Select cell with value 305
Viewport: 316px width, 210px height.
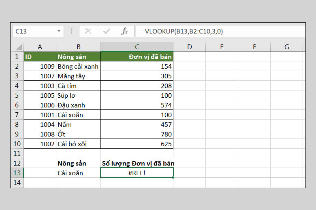click(137, 76)
